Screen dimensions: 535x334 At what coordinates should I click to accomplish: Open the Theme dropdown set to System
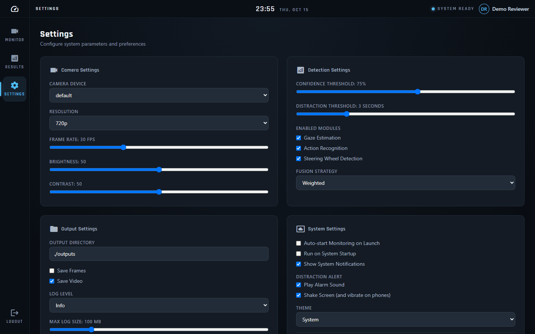(x=406, y=320)
